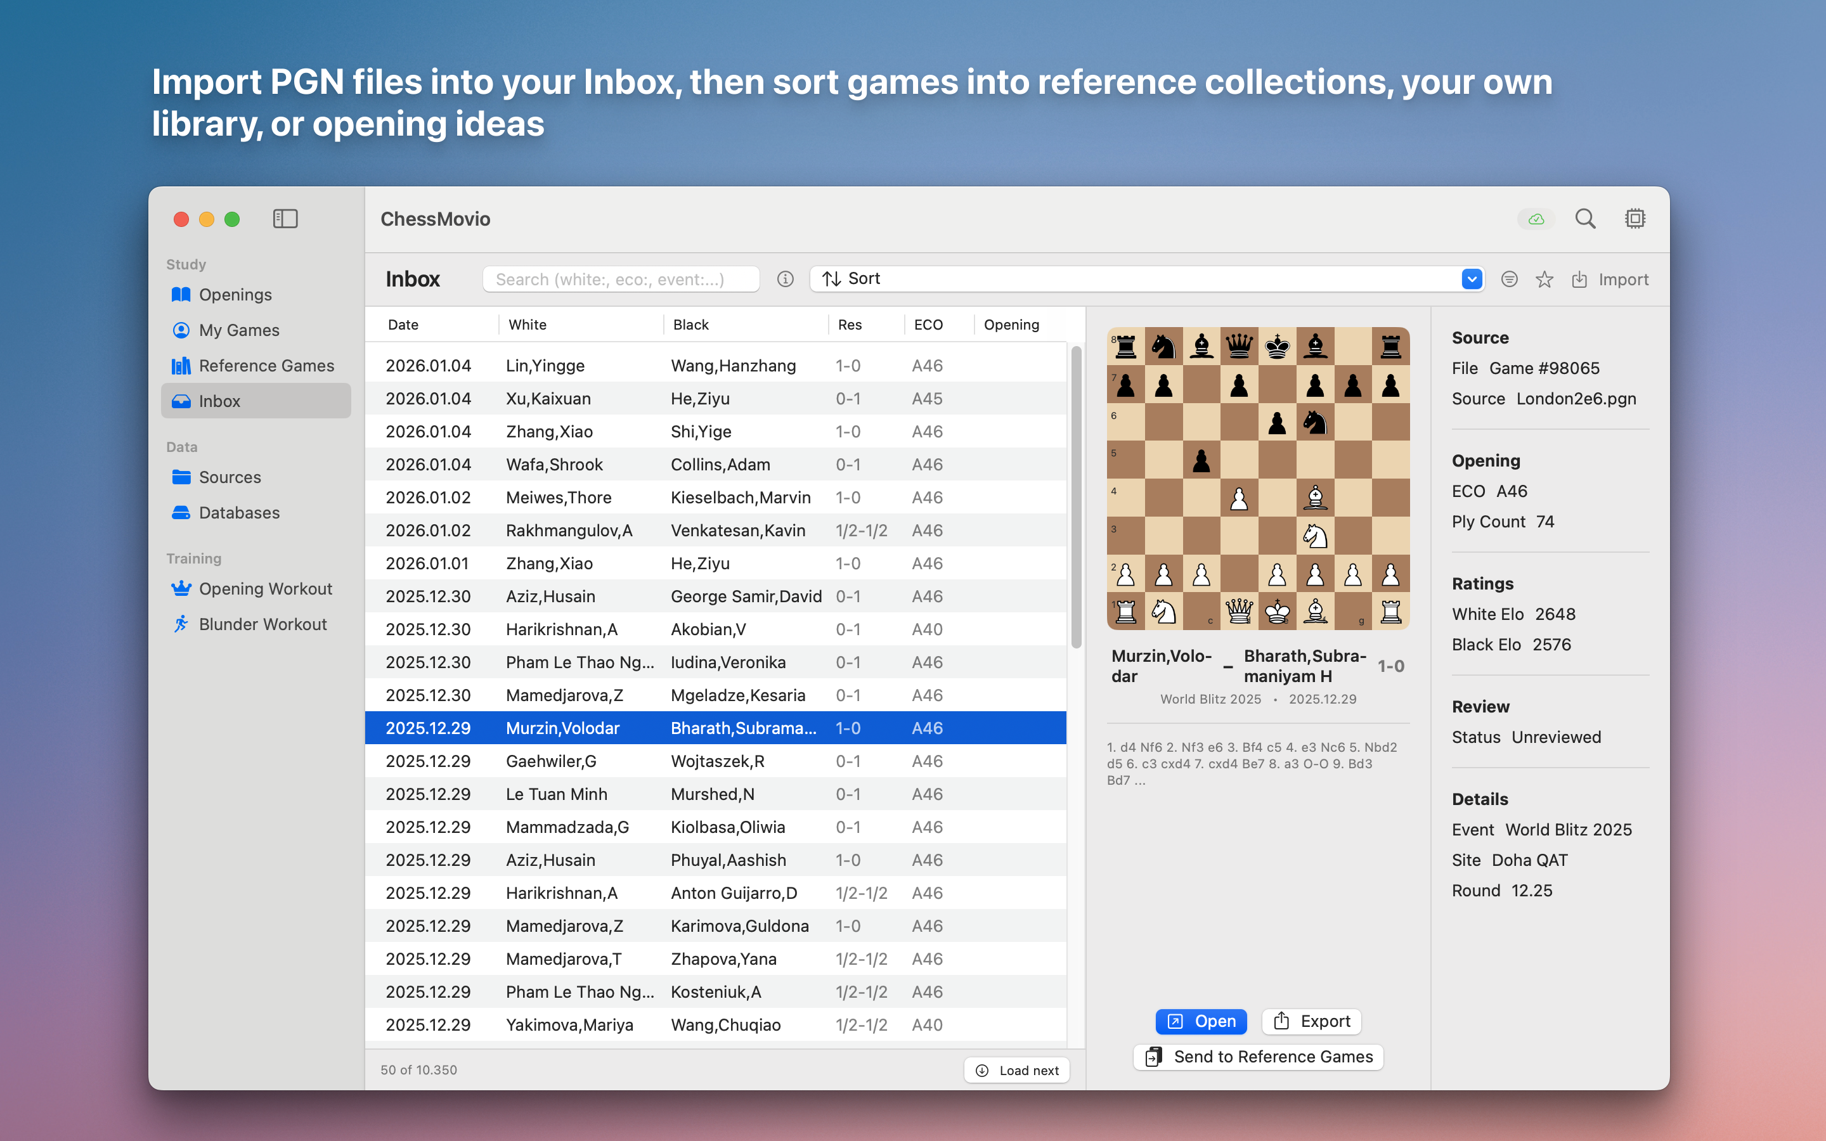Toggle the favorites star filter

click(1544, 279)
